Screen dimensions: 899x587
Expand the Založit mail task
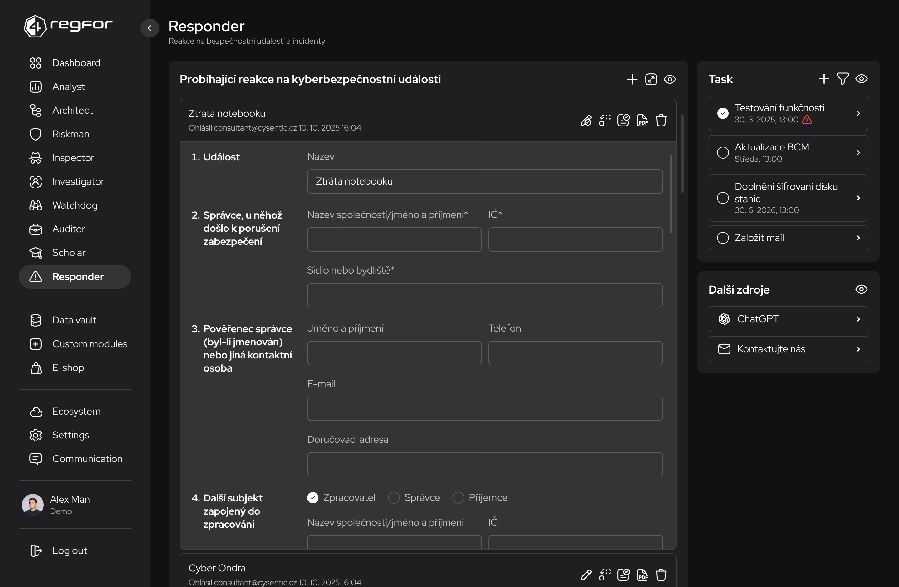click(x=858, y=238)
